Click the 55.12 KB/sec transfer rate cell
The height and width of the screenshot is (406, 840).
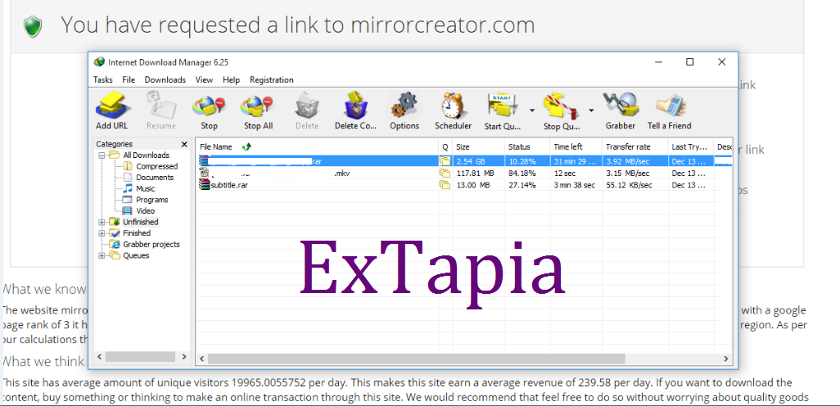tap(629, 185)
